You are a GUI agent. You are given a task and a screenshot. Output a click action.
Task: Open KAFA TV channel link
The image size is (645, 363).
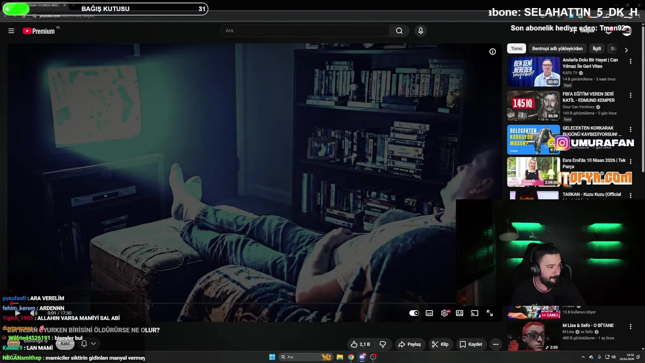(570, 73)
